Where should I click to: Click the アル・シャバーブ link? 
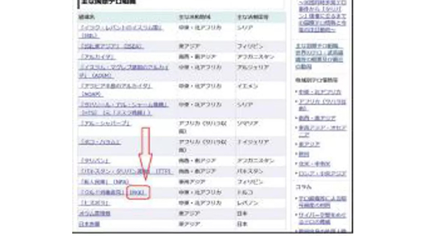pyautogui.click(x=105, y=123)
